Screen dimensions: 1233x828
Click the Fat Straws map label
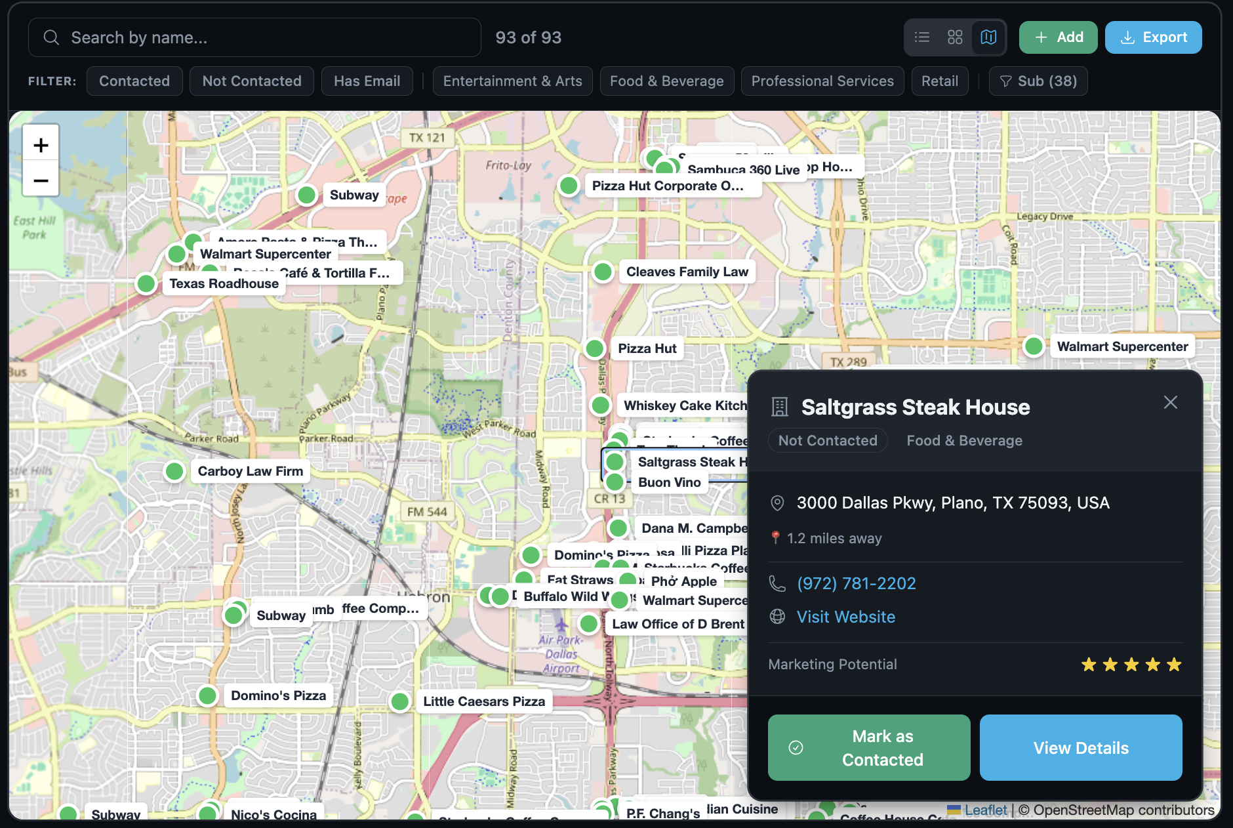[580, 579]
